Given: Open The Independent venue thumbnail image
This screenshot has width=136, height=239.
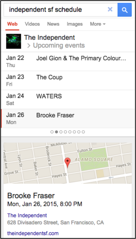Looking at the screenshot, I should pyautogui.click(x=13, y=41).
